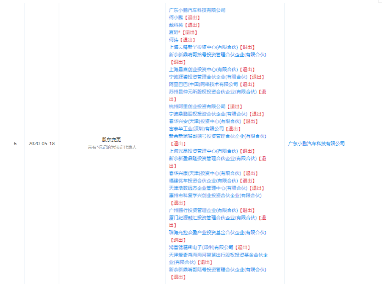The height and width of the screenshot is (285, 382).
Task: Open 上海光易投资管理中心(有限合伙) link
Action: pyautogui.click(x=203, y=151)
